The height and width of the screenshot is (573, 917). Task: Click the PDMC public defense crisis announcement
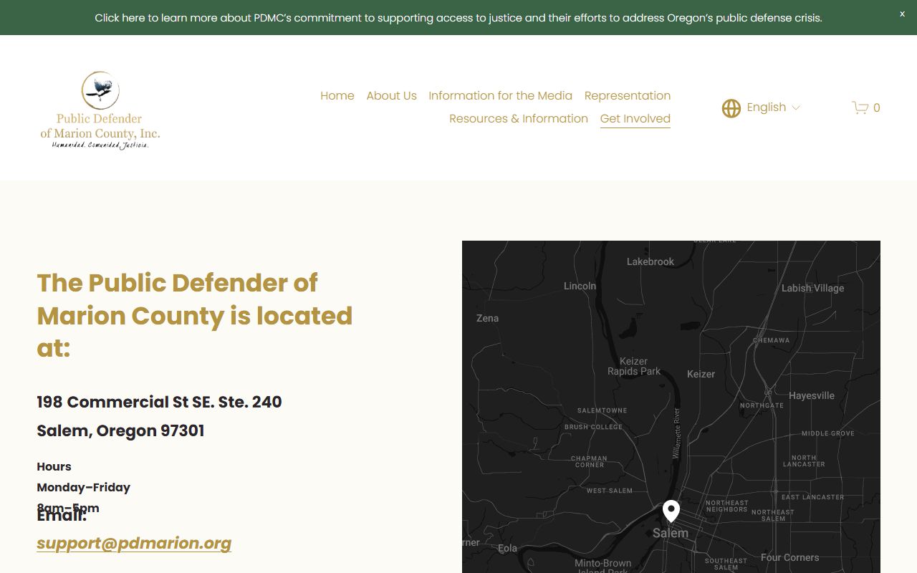(458, 18)
